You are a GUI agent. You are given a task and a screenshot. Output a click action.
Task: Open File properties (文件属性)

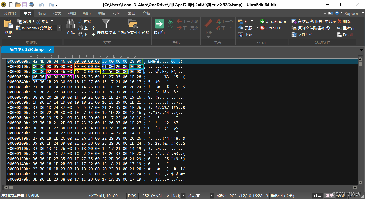pos(302,35)
